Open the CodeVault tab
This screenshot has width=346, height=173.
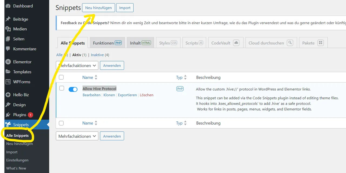point(225,43)
